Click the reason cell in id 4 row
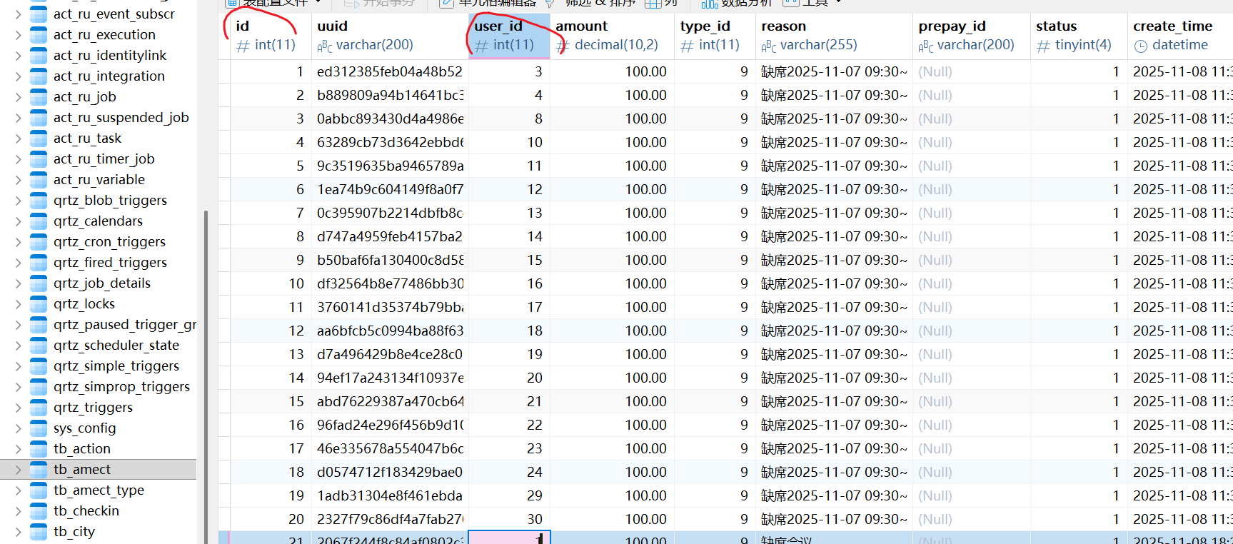Screen dimensions: 1233x544 tap(834, 143)
